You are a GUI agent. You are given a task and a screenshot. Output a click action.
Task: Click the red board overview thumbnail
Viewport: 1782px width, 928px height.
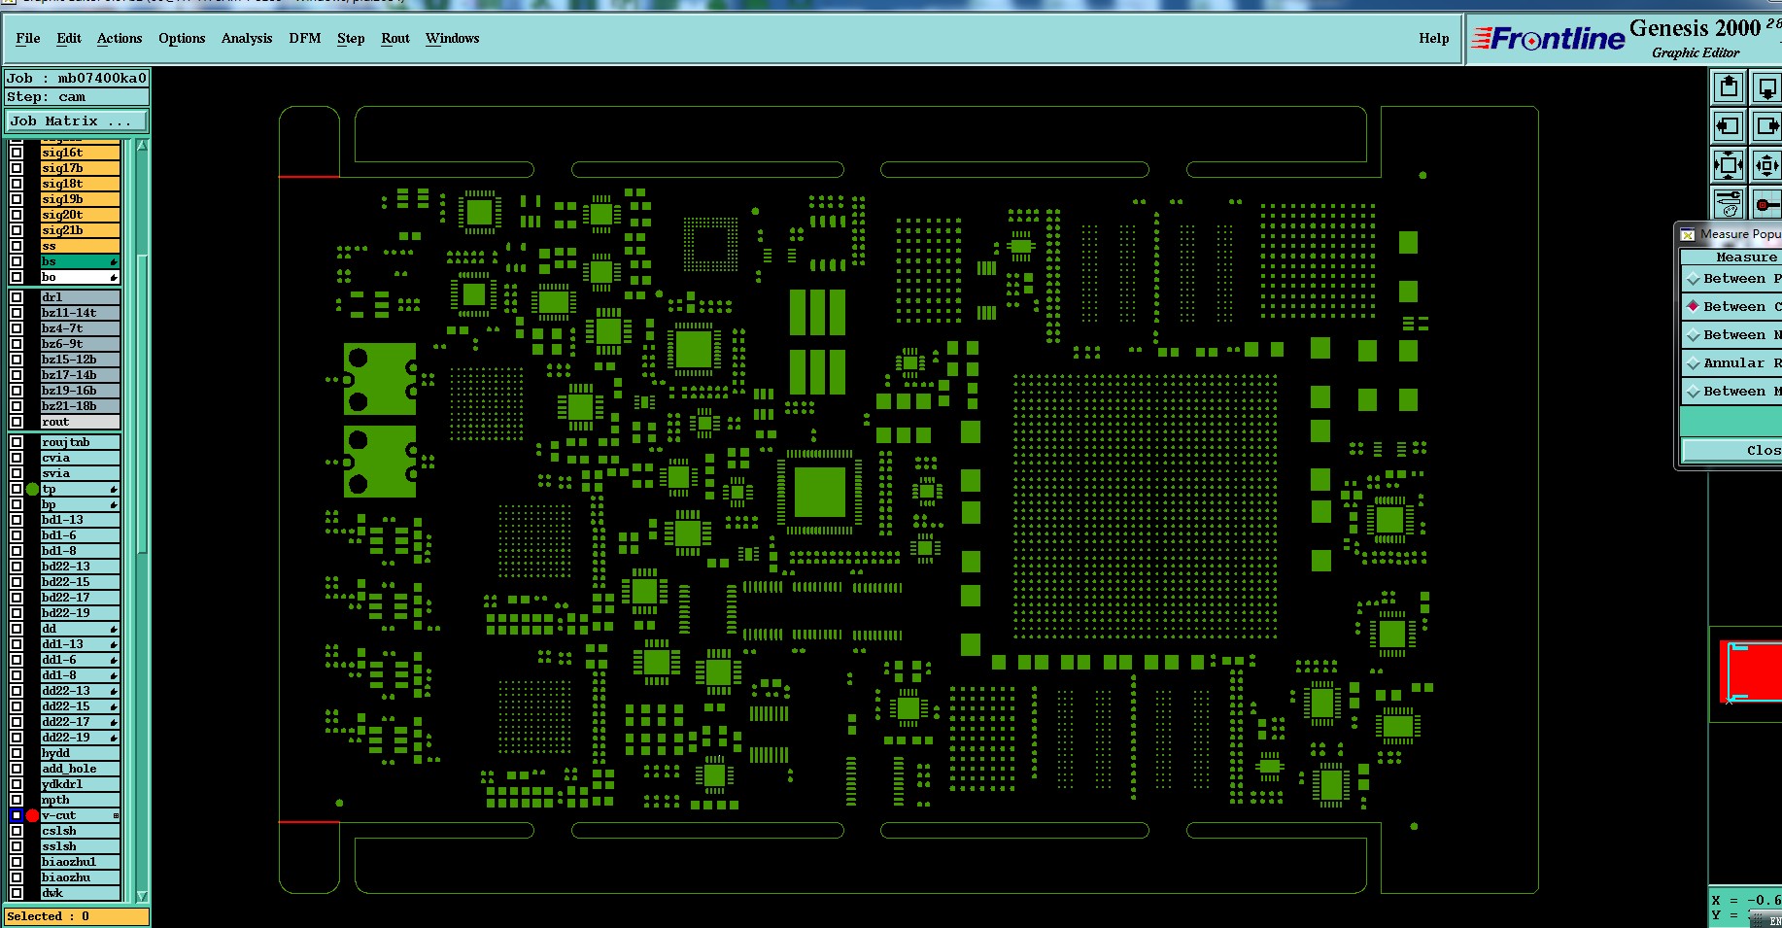pos(1750,670)
